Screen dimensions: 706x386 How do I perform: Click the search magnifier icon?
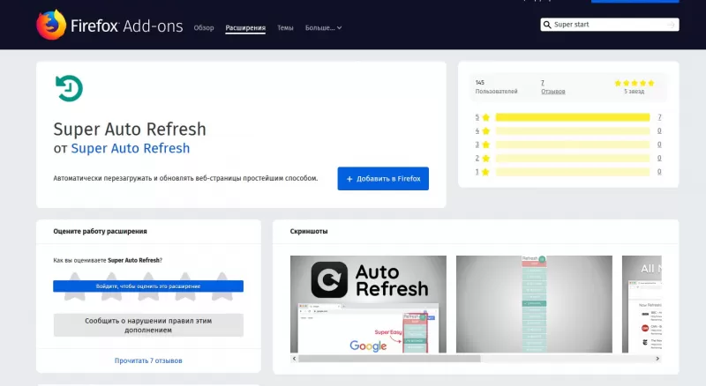547,25
